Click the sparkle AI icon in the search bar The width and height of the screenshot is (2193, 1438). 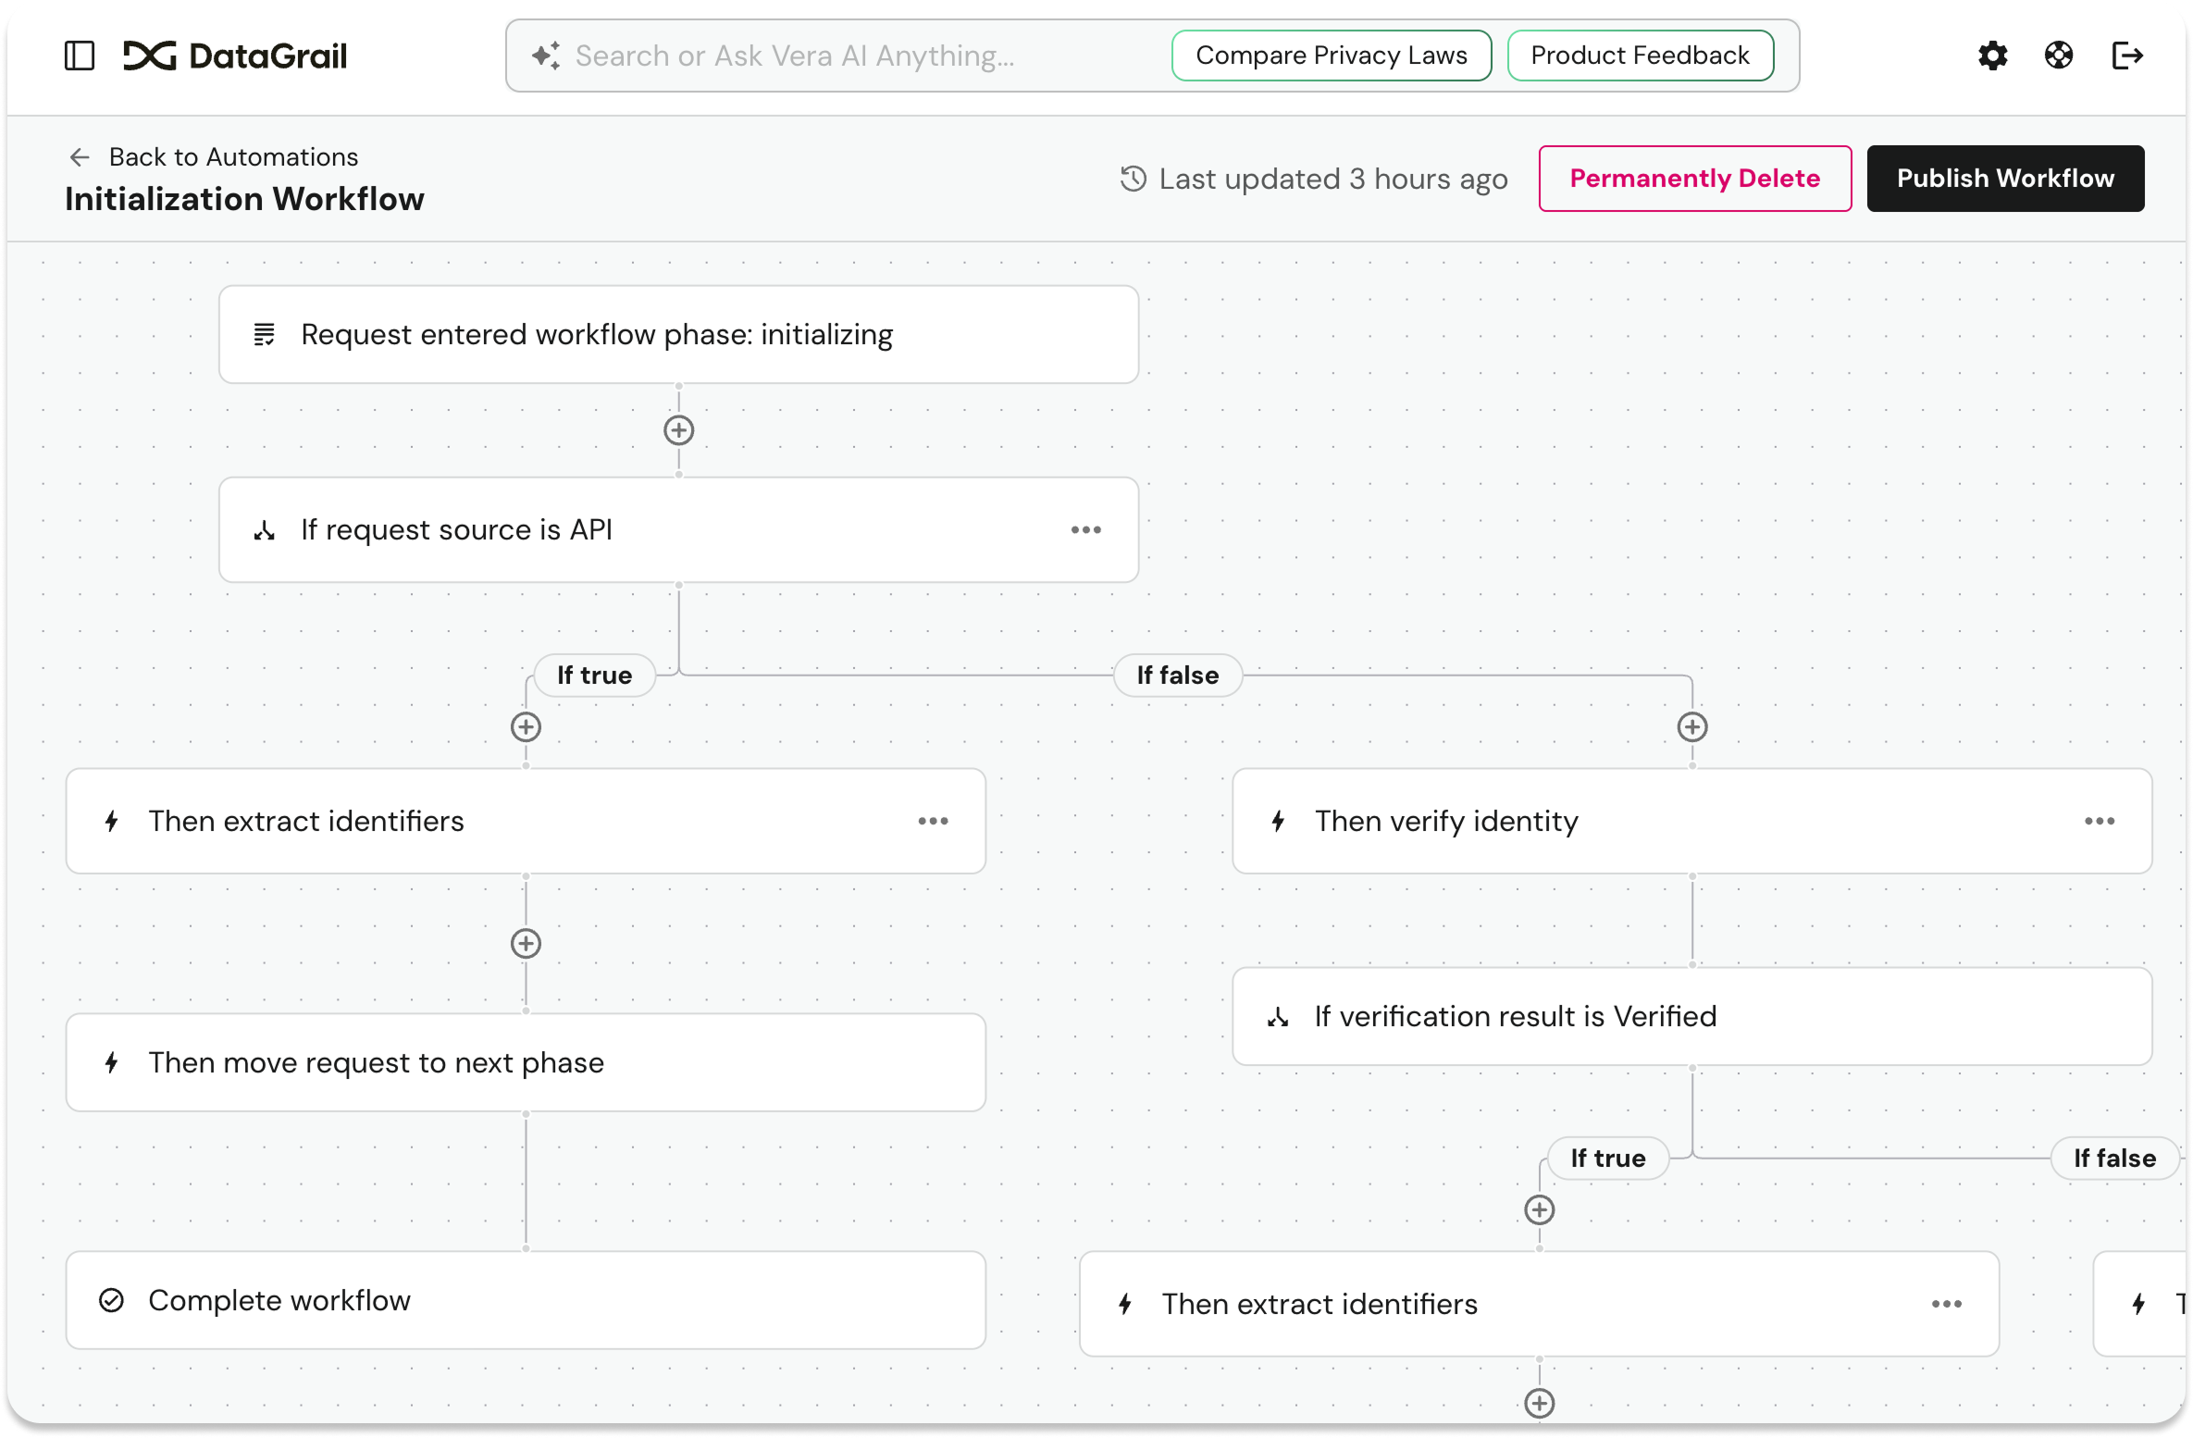[x=546, y=56]
